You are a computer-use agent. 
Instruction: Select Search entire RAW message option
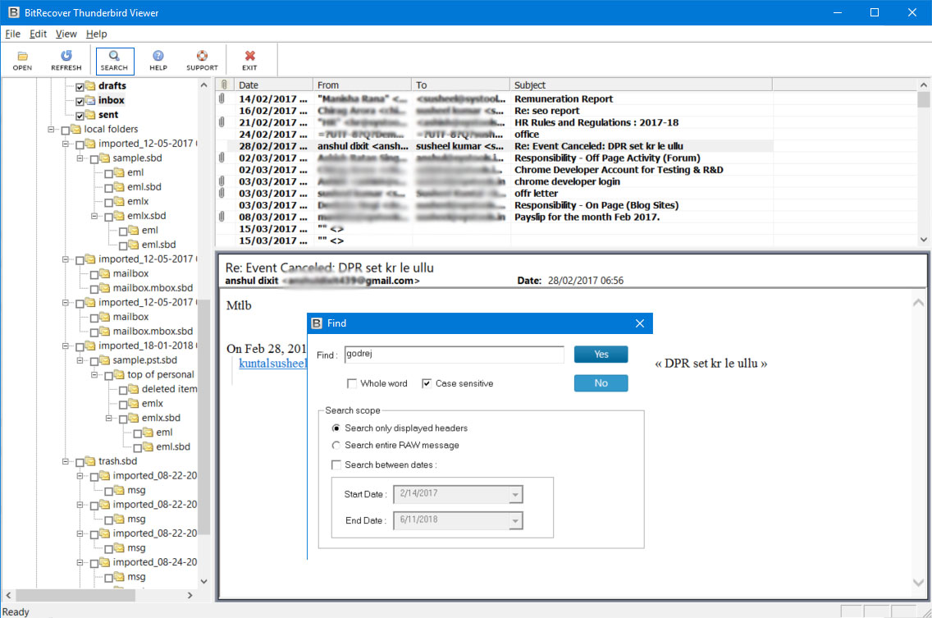(x=336, y=446)
